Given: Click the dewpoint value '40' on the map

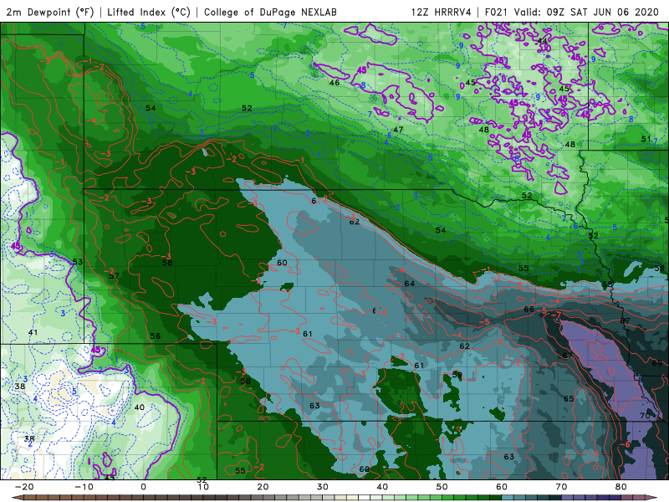Looking at the screenshot, I should (140, 407).
